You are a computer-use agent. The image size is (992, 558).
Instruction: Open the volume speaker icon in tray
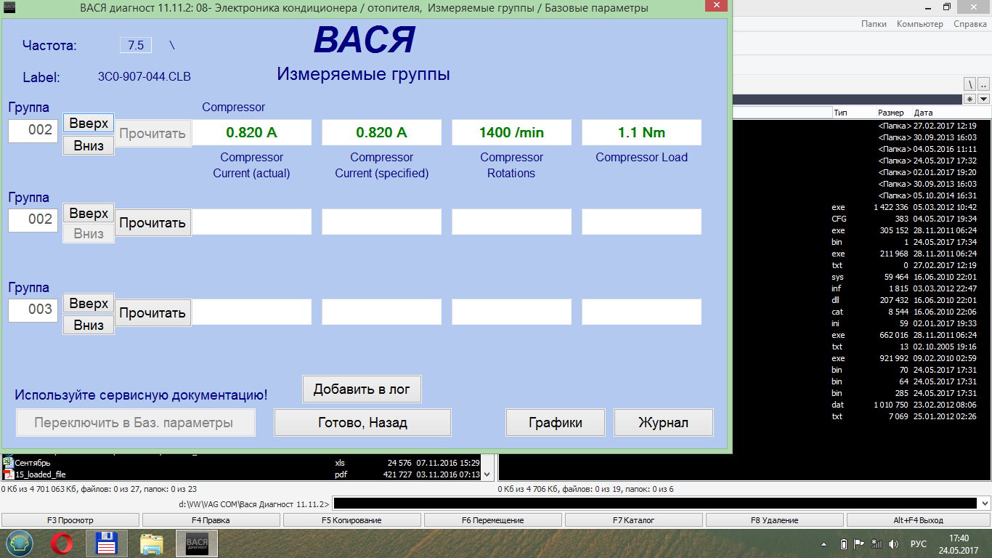tap(893, 544)
